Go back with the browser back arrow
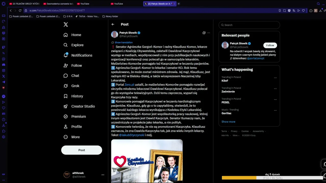 [x=10, y=10]
